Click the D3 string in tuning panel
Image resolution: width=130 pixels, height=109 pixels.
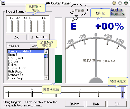point(25,26)
